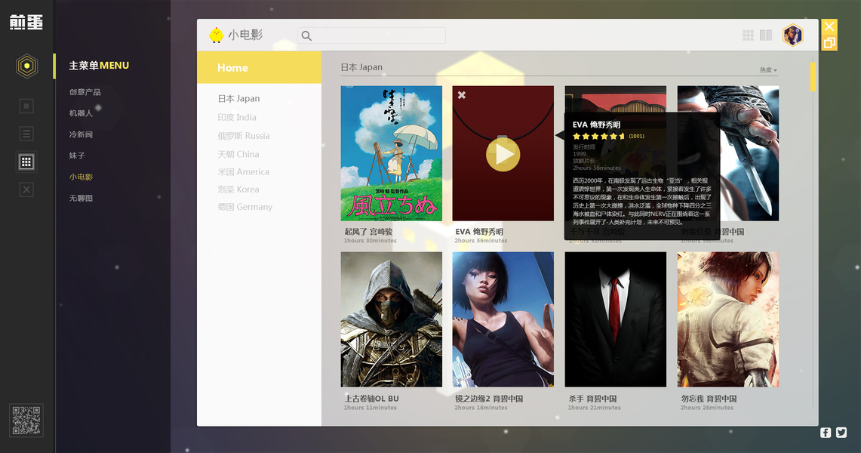The width and height of the screenshot is (861, 453).
Task: Open 镜之边缘2 poster
Action: pos(503,319)
